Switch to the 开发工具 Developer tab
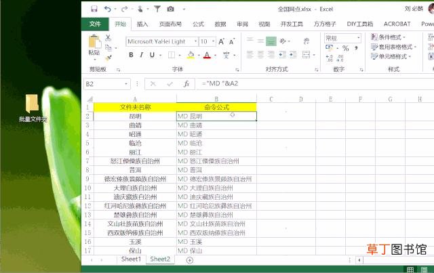Image resolution: width=434 pixels, height=273 pixels. pyautogui.click(x=292, y=24)
